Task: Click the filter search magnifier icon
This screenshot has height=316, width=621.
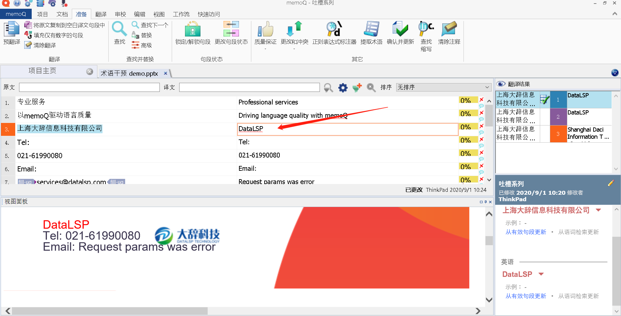Action: [x=328, y=87]
